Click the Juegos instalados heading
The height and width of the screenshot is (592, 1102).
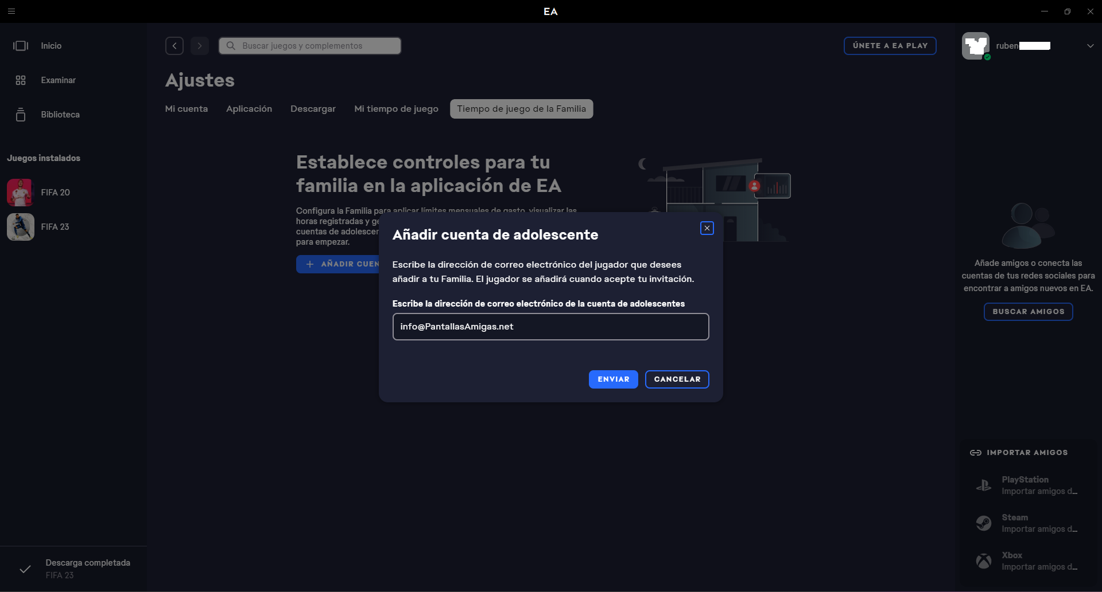pos(44,158)
